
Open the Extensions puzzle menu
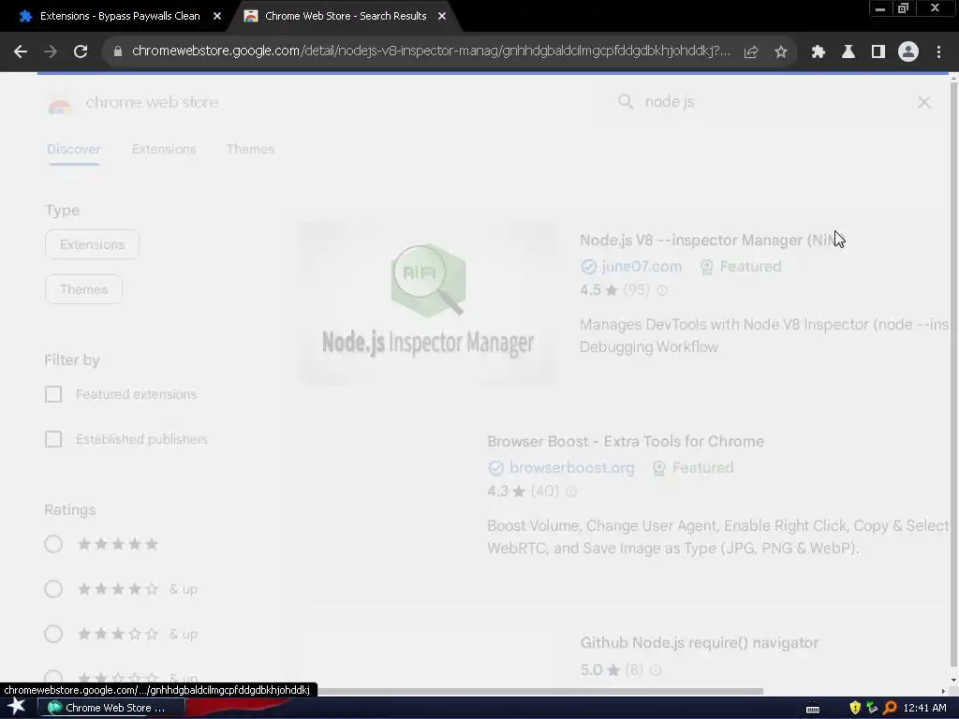[819, 52]
